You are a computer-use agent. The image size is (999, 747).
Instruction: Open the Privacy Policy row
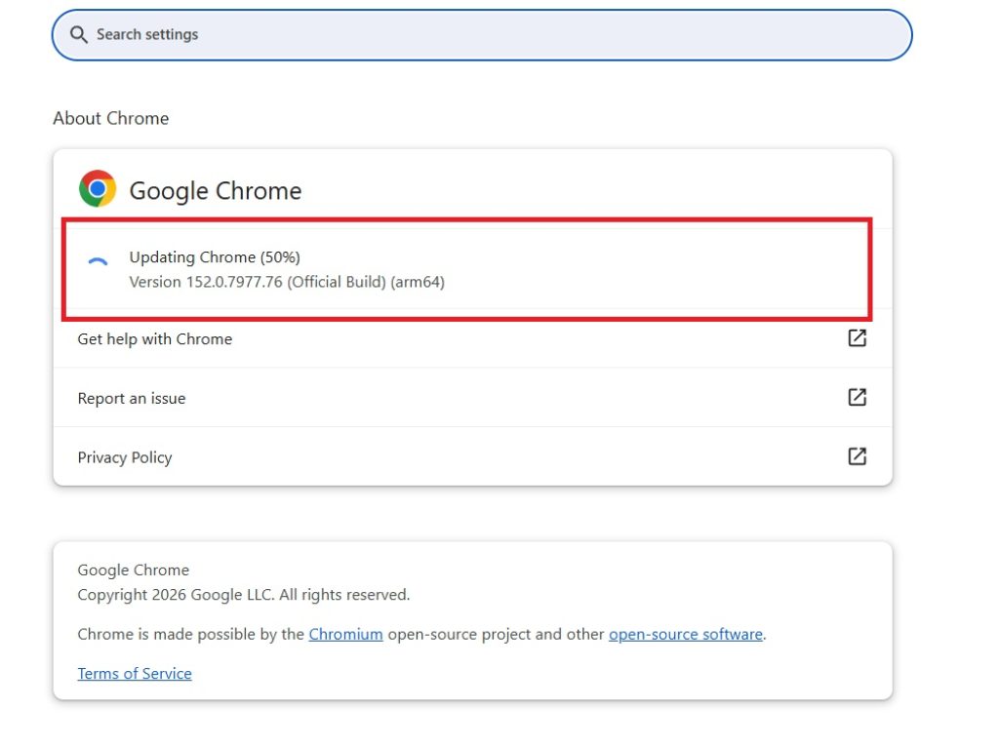pos(473,457)
